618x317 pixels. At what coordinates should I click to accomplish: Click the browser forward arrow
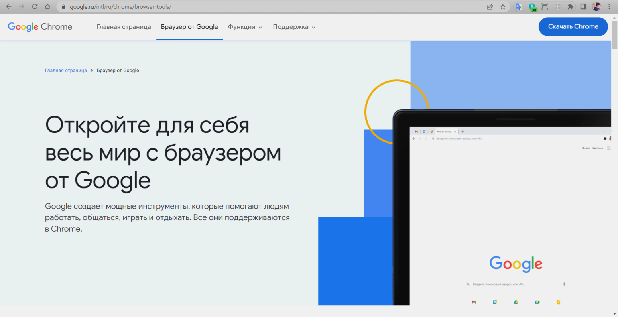pyautogui.click(x=22, y=7)
